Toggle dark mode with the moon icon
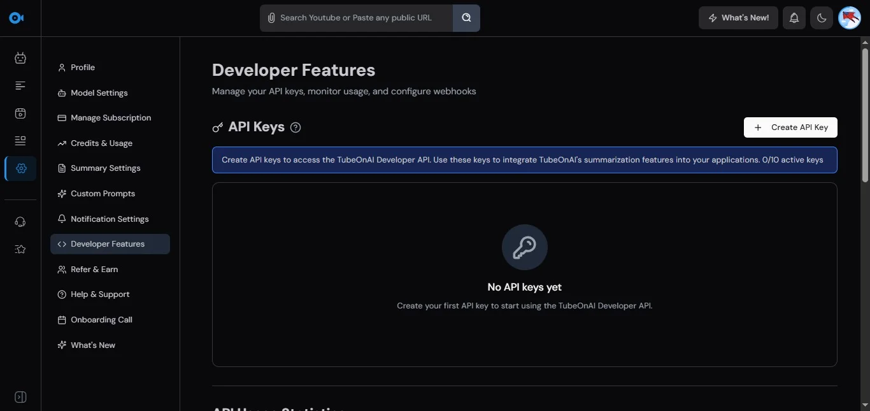870x411 pixels. (822, 18)
